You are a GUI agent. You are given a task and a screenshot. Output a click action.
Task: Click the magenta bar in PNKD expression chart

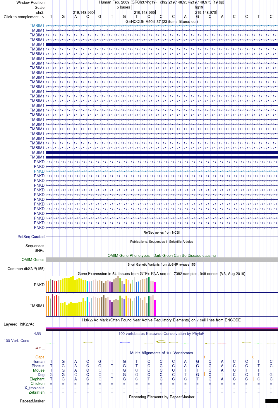(155, 287)
